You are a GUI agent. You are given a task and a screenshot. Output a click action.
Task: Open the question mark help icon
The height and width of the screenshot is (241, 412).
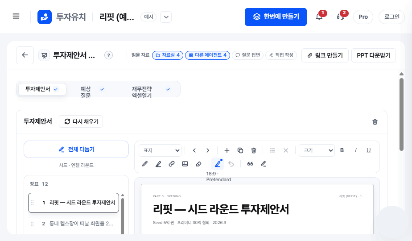[108, 55]
